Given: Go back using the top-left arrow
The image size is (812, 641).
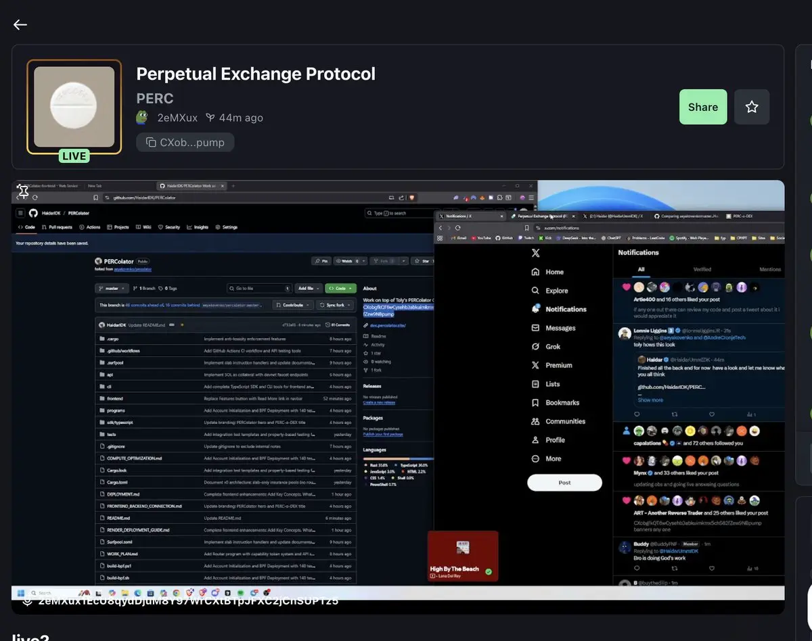Looking at the screenshot, I should [x=20, y=25].
